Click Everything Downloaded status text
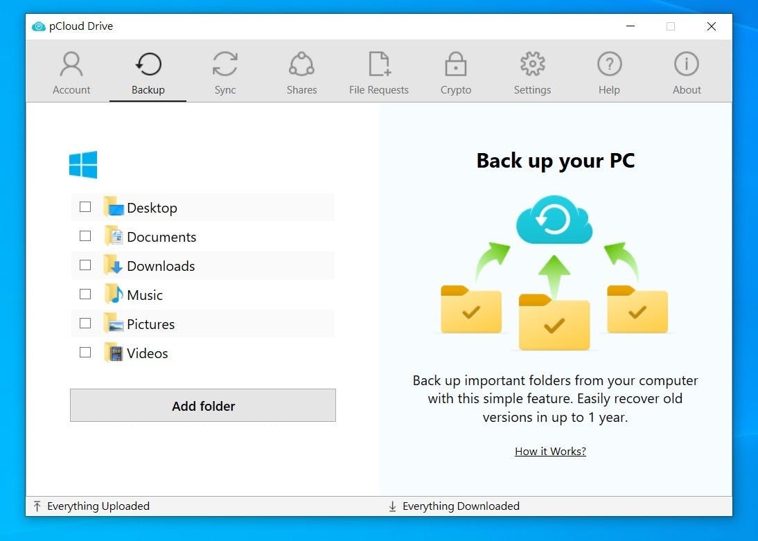The width and height of the screenshot is (758, 541). click(x=461, y=506)
